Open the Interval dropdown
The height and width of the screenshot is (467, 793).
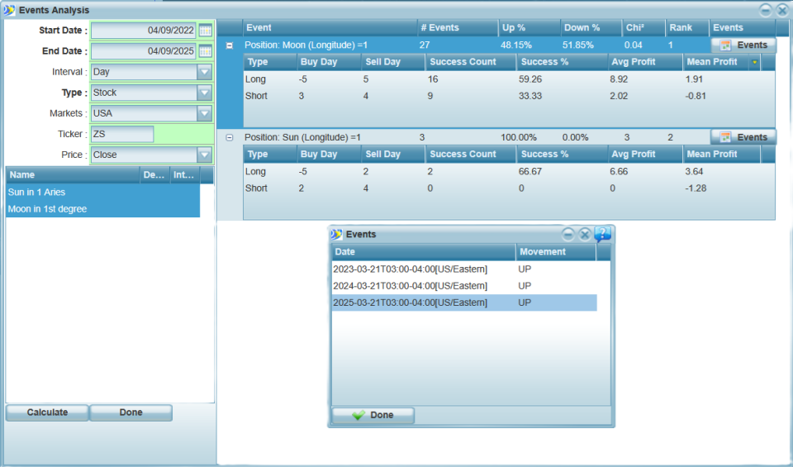pos(204,72)
